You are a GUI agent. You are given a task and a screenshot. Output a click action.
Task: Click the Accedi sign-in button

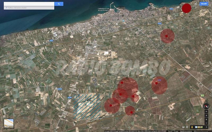tap(204, 4)
